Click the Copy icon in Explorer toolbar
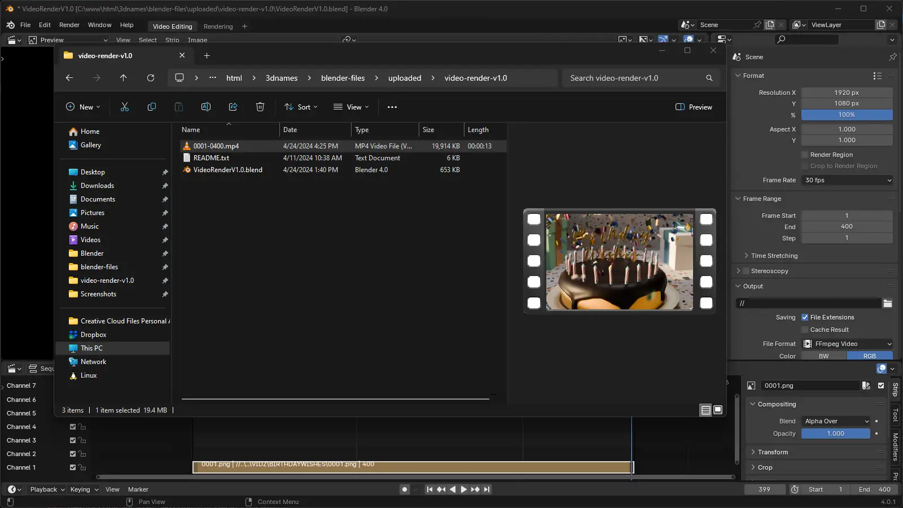 (152, 107)
